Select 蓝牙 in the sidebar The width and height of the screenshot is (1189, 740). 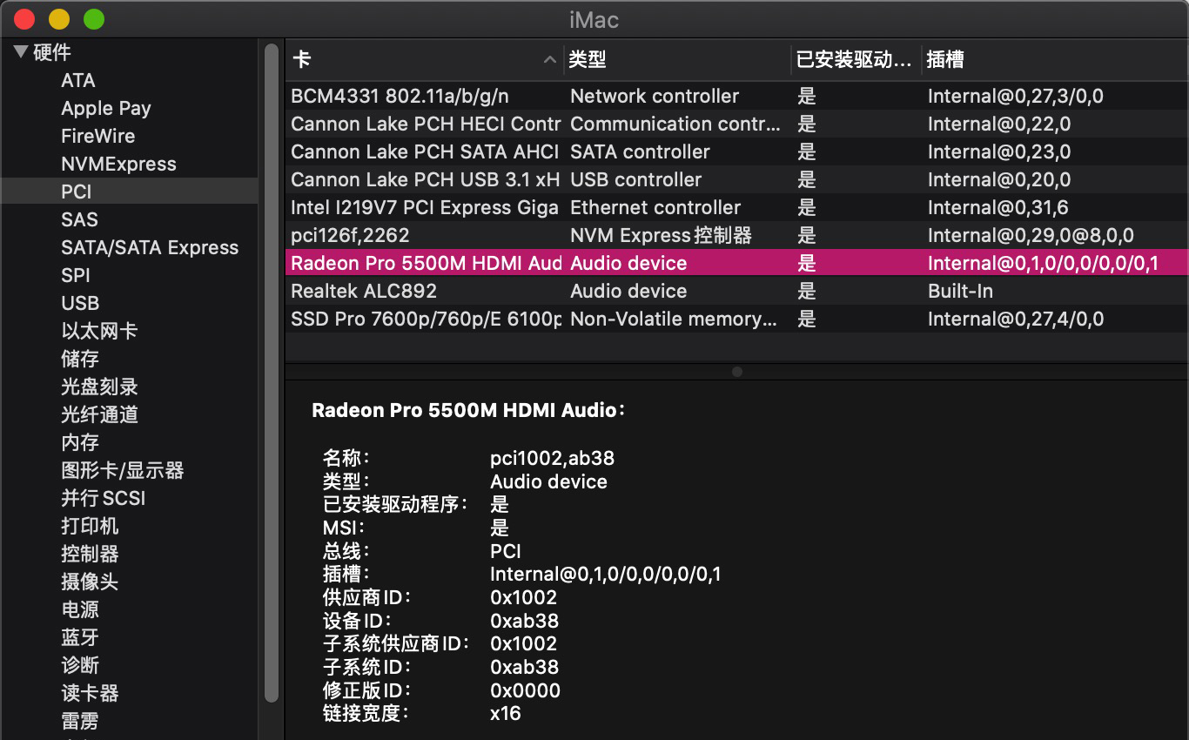pyautogui.click(x=80, y=637)
